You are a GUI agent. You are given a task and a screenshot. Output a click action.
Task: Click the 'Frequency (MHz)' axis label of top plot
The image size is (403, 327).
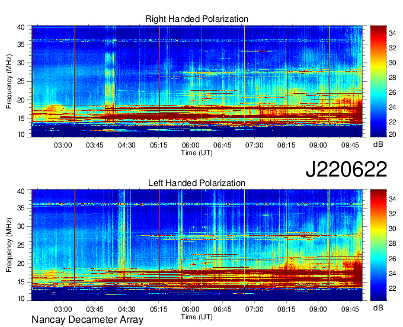pos(9,81)
